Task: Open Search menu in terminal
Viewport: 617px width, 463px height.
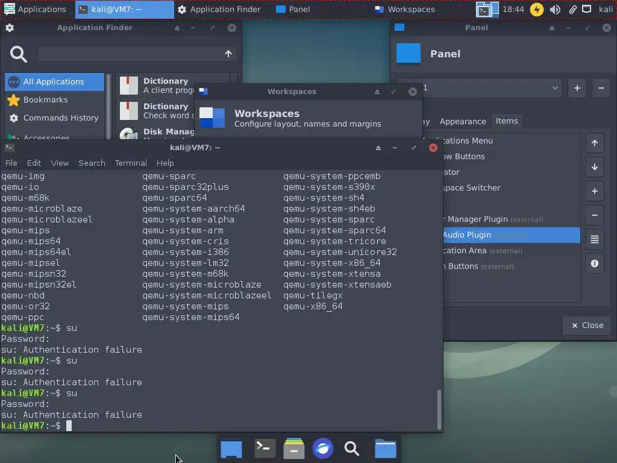Action: [x=92, y=163]
